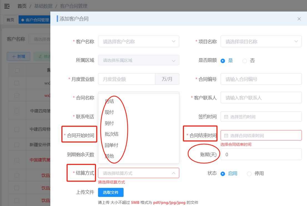This screenshot has height=206, width=307.
Task: Focus the 账期(天) number field
Action: 261,155
